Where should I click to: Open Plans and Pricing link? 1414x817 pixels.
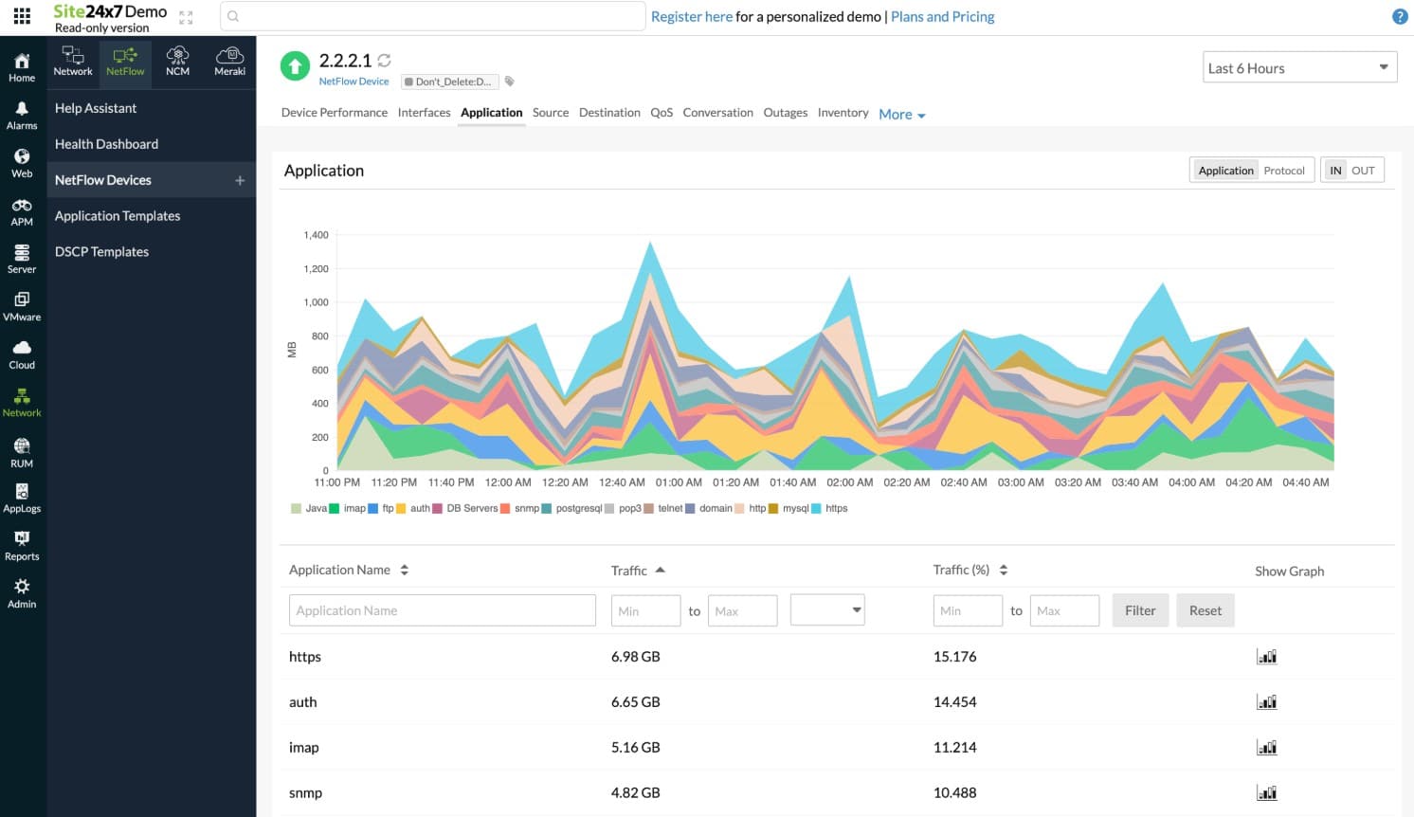tap(942, 16)
